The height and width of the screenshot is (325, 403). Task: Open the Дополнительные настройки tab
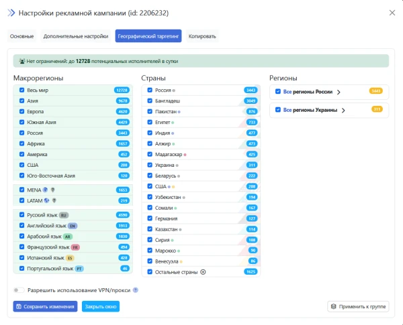(75, 36)
